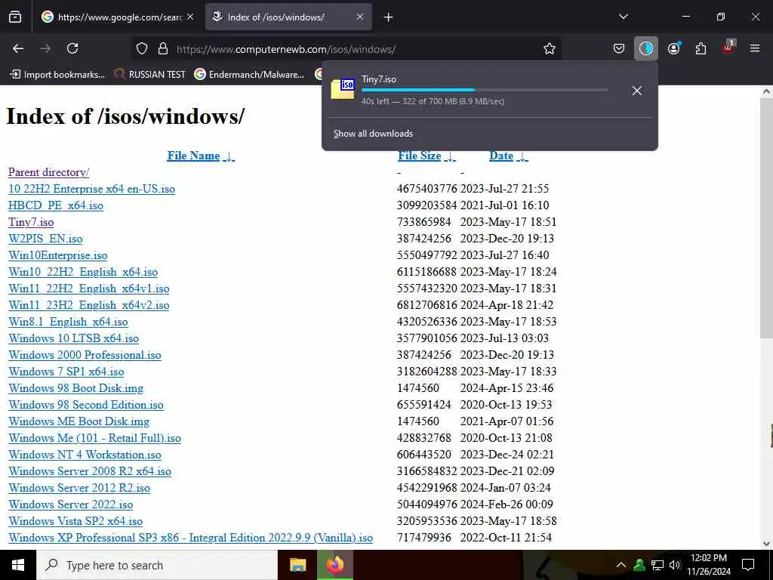Open tracking protection shield icon

(142, 49)
